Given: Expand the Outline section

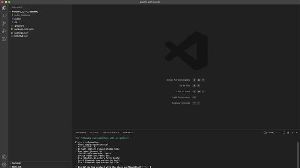Looking at the screenshot, I should (16, 163).
